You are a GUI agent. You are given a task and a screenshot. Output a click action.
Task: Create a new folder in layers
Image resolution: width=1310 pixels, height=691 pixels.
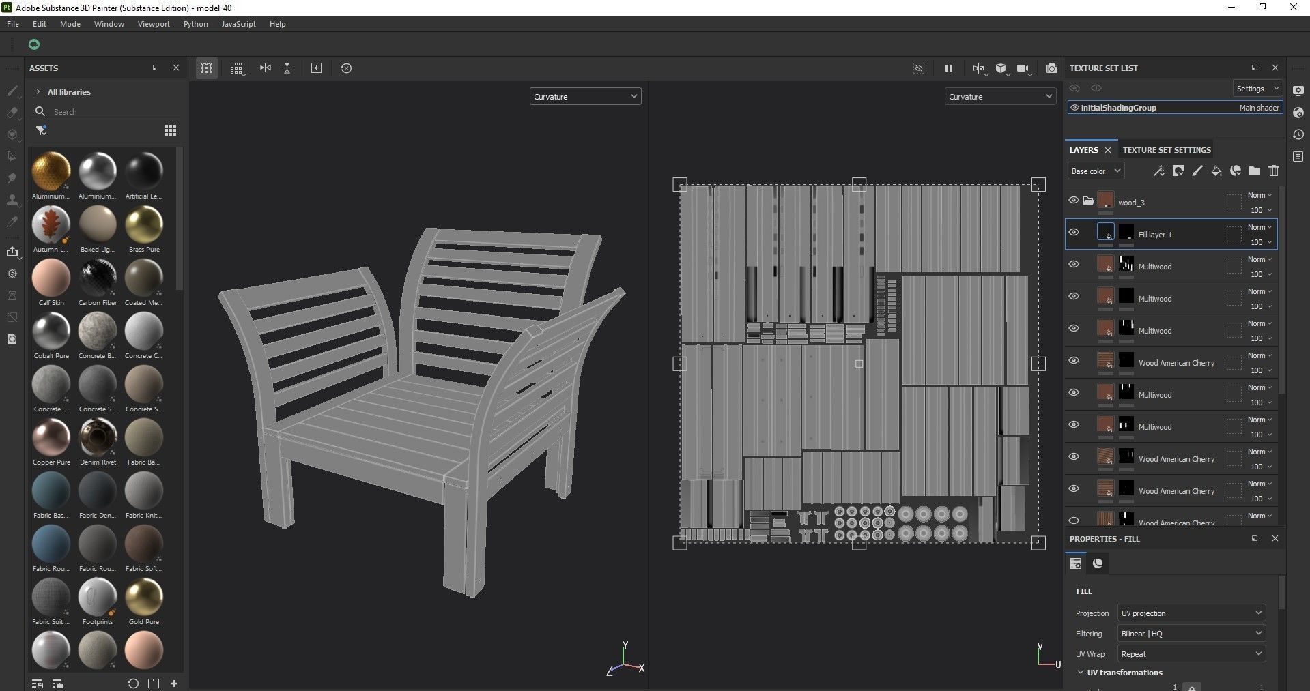coord(1255,171)
